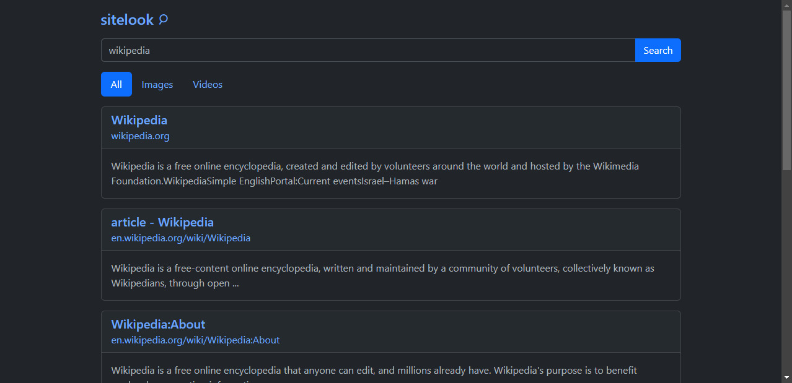
Task: Click the sitelook magnifier logo icon
Action: 163,20
